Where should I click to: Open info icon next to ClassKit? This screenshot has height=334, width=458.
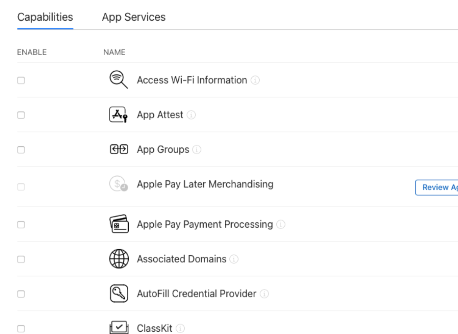[181, 329]
